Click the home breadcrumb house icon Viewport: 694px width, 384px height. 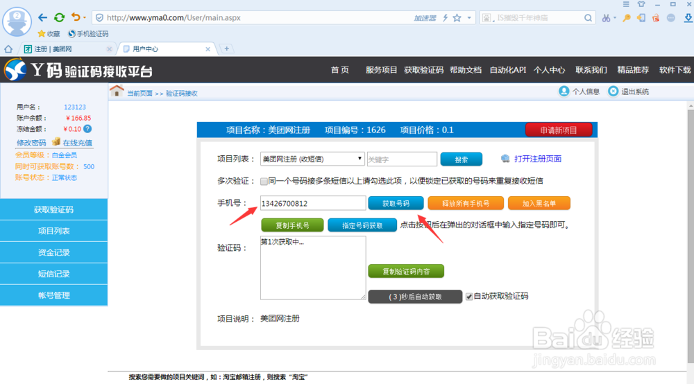[x=117, y=91]
